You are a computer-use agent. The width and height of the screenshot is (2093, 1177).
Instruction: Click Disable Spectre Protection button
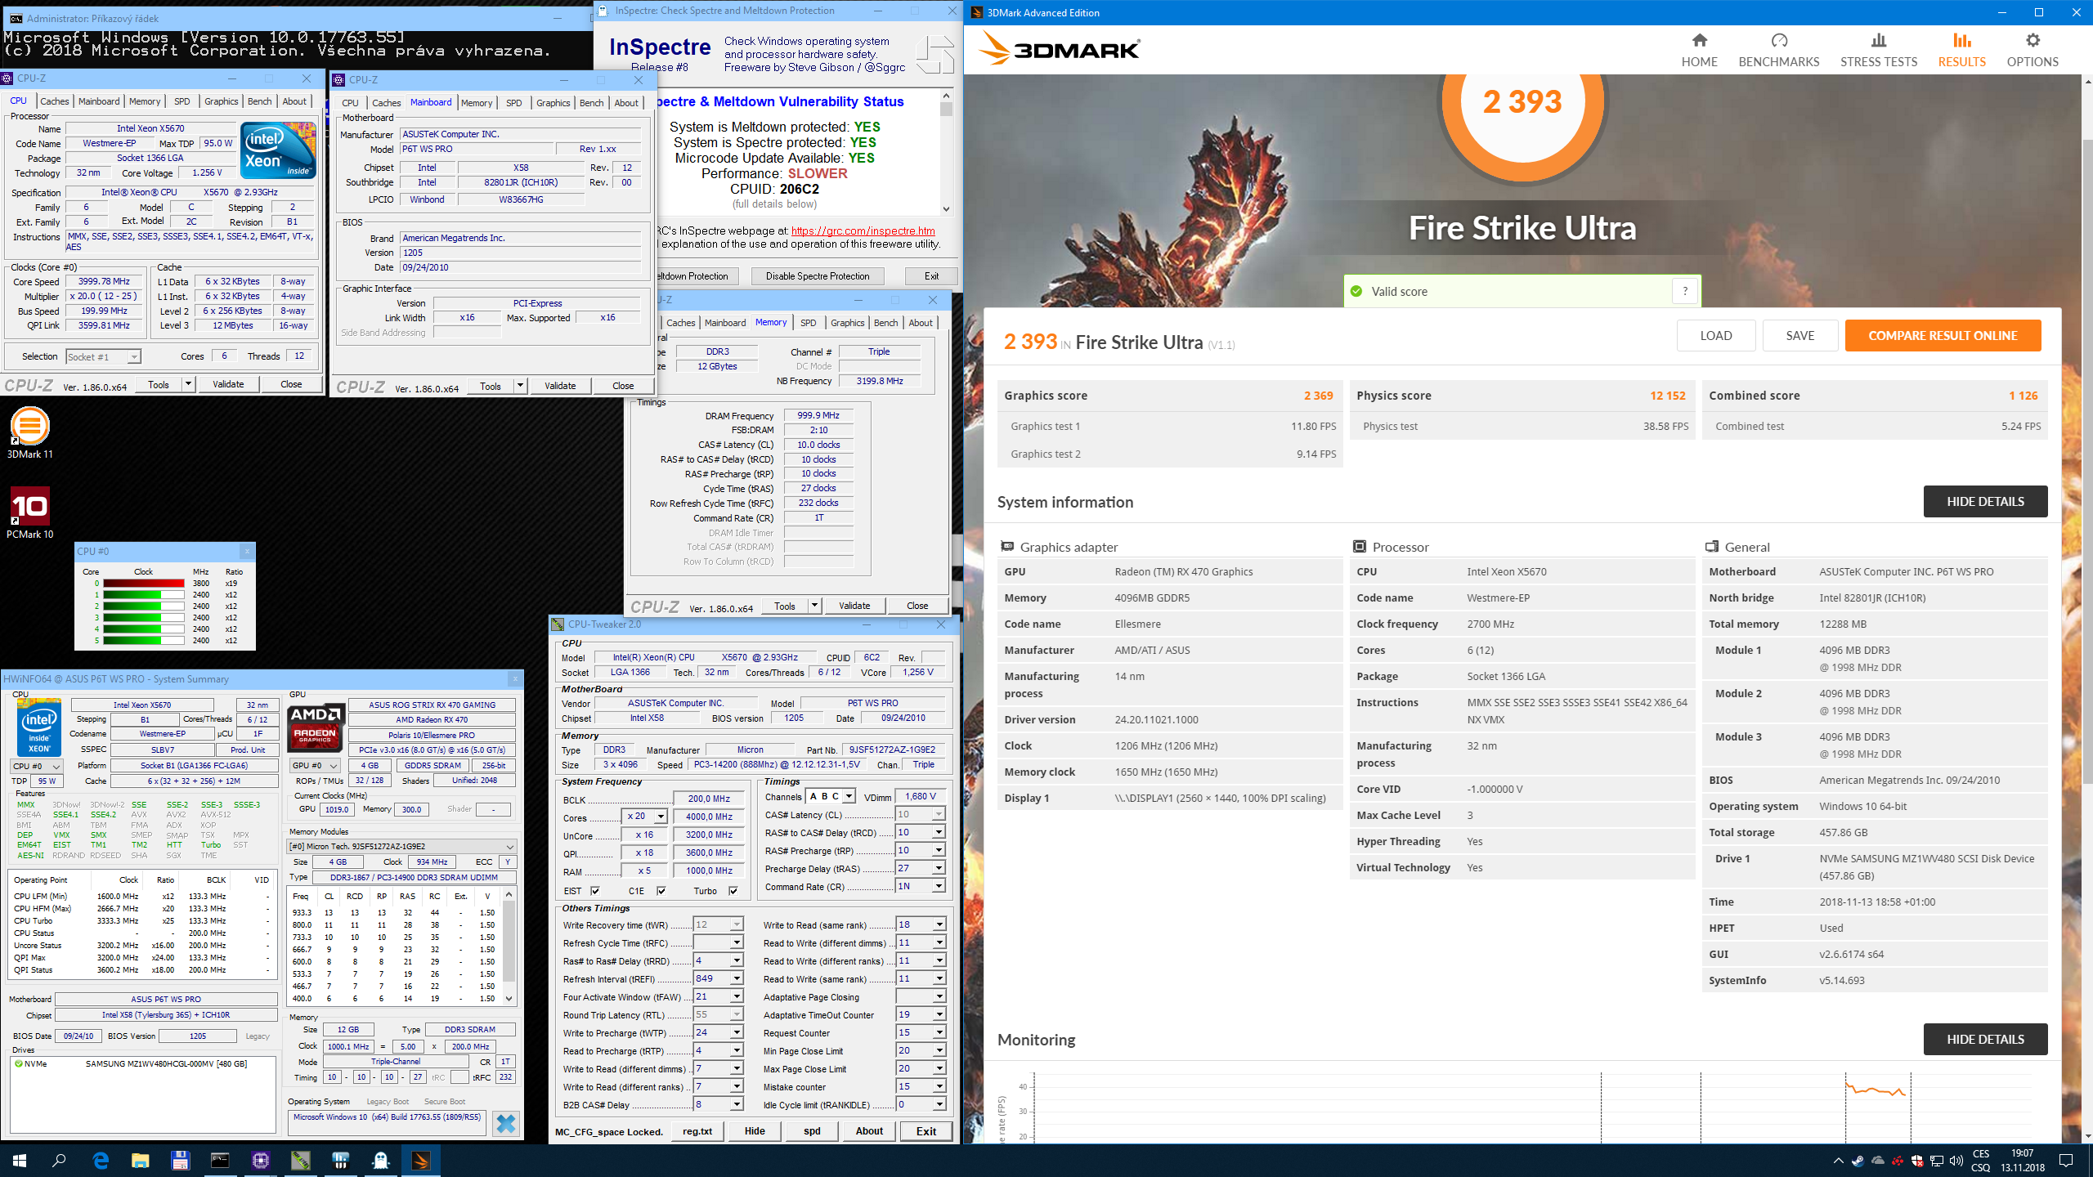tap(818, 276)
